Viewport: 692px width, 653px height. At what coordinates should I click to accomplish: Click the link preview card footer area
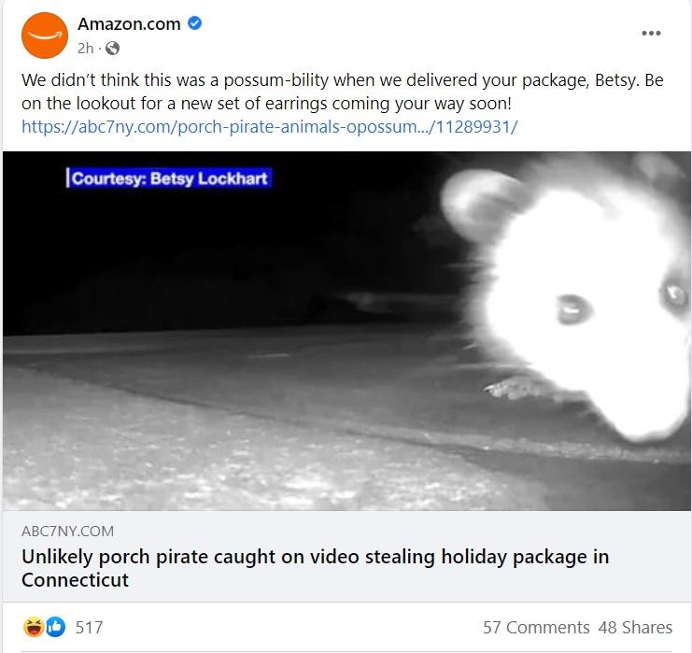point(346,556)
